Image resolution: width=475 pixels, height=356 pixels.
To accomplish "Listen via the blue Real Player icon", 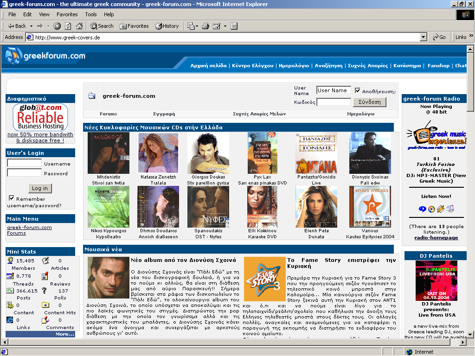I will [x=422, y=209].
